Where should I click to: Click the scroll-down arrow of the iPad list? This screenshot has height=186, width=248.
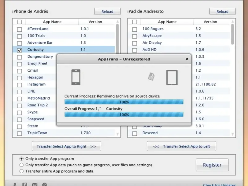(232, 134)
